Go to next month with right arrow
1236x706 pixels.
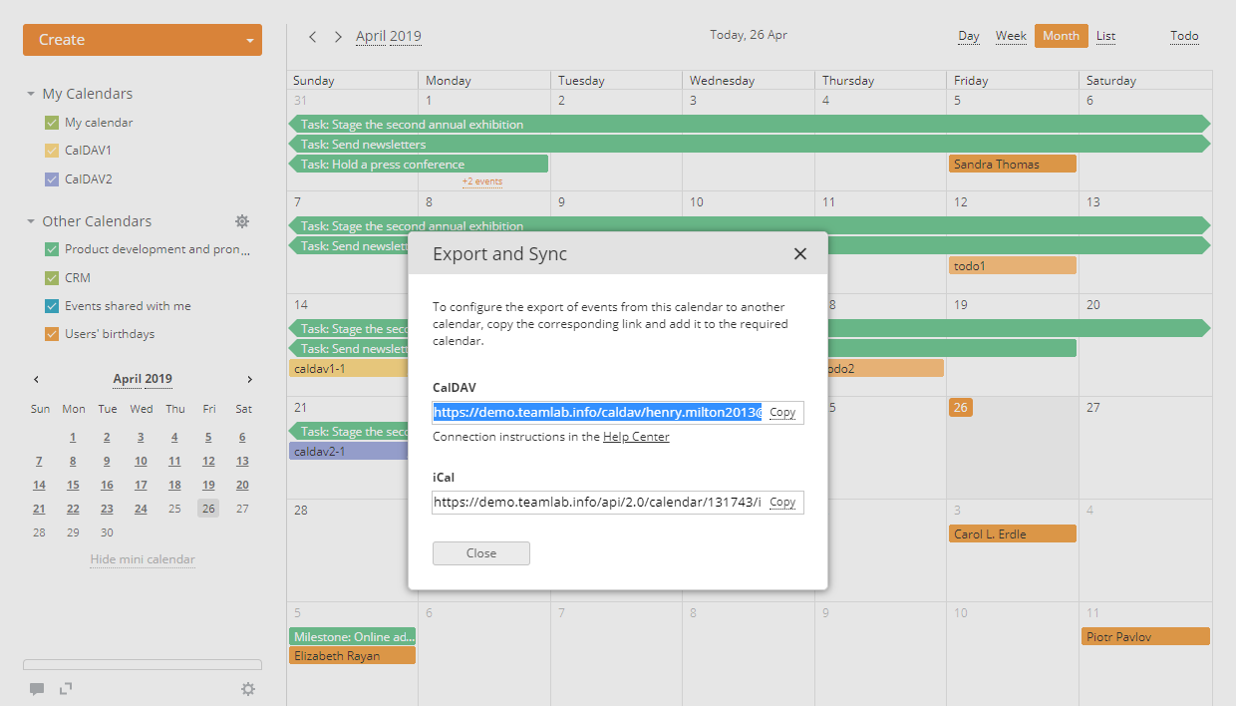(x=338, y=36)
